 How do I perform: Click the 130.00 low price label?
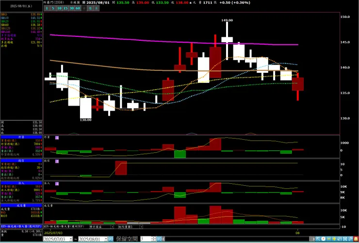coord(86,120)
